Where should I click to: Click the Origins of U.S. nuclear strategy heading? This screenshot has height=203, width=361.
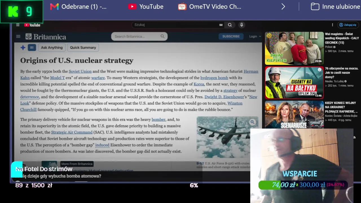pos(77,60)
